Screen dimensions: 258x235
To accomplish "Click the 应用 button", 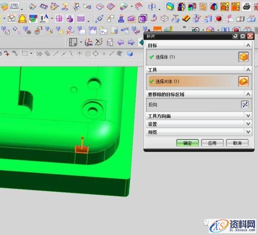I will pyautogui.click(x=212, y=143).
